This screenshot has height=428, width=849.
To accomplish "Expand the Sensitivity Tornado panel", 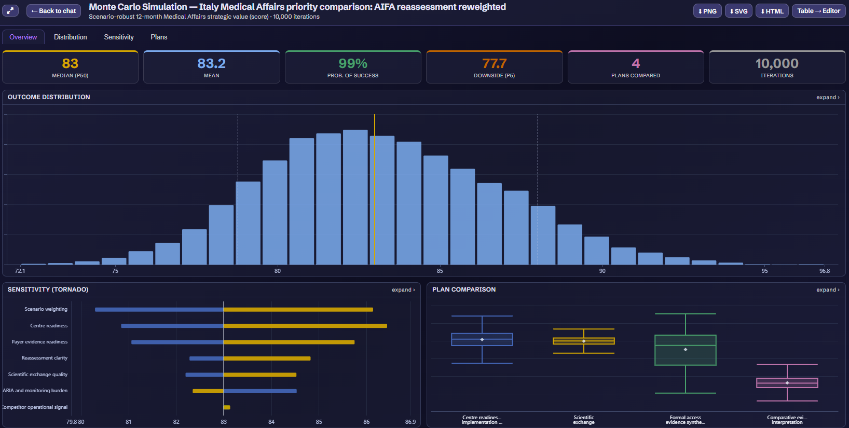I will pyautogui.click(x=403, y=290).
